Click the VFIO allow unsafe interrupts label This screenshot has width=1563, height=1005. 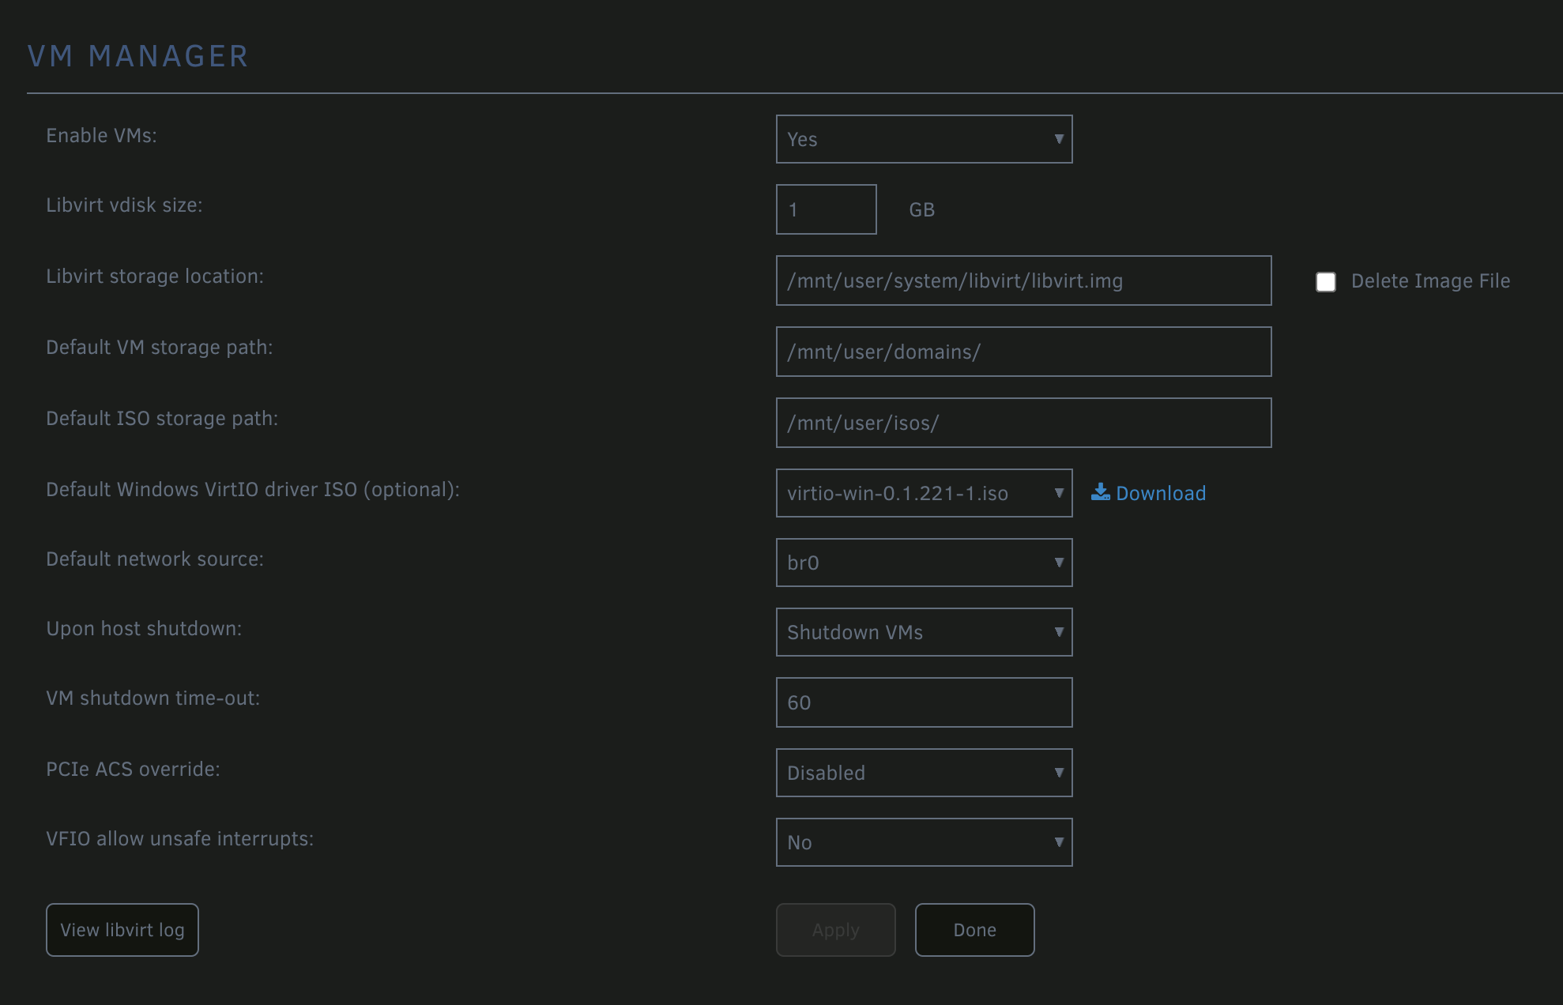coord(180,839)
